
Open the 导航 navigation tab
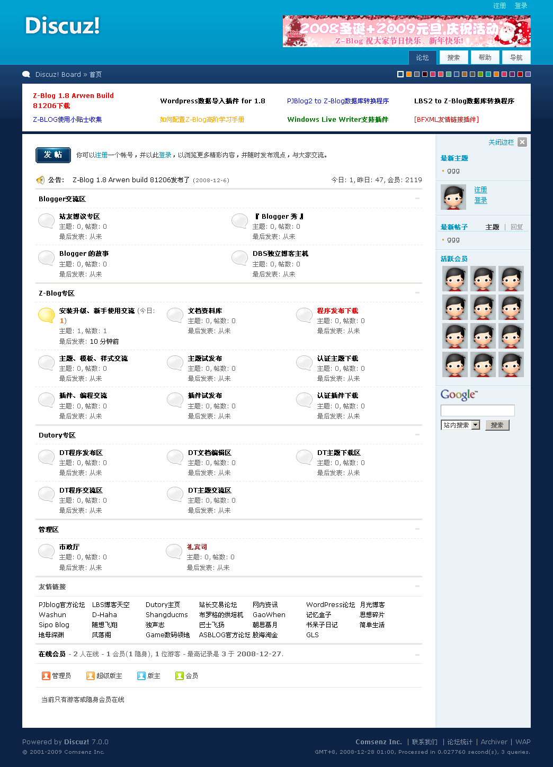(516, 58)
